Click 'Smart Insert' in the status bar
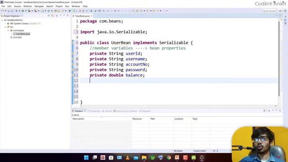 pos(200,151)
